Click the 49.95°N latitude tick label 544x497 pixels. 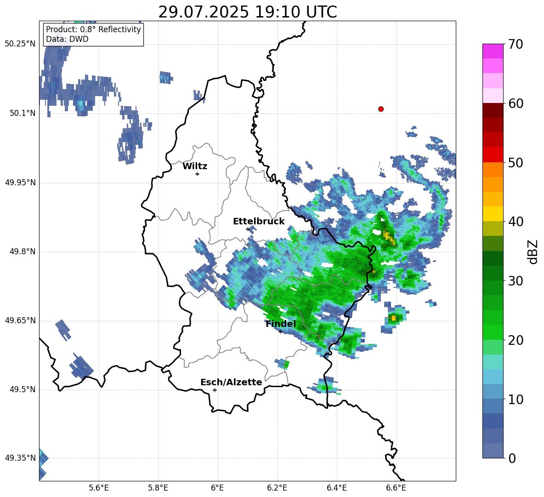[x=20, y=183]
